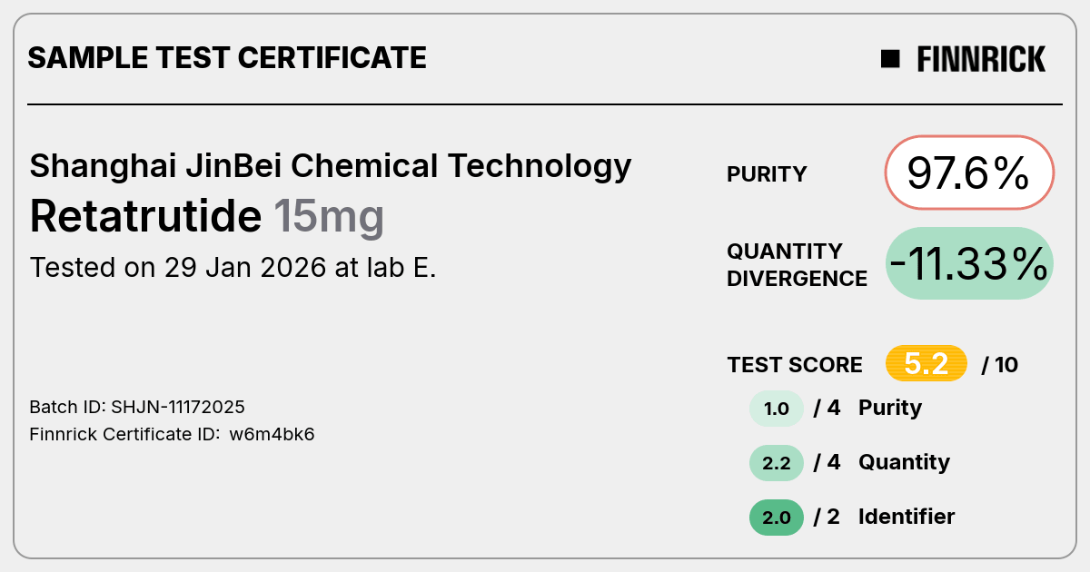
Task: Select the -11.33% quantity divergence badge
Action: 969,263
